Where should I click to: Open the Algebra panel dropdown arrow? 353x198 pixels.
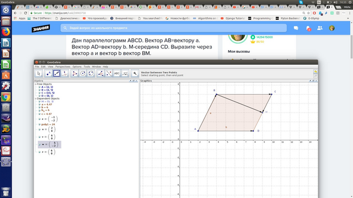[x=130, y=81]
